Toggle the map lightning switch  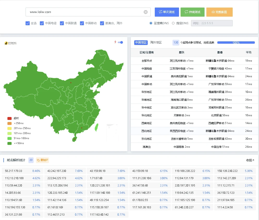(x=120, y=42)
